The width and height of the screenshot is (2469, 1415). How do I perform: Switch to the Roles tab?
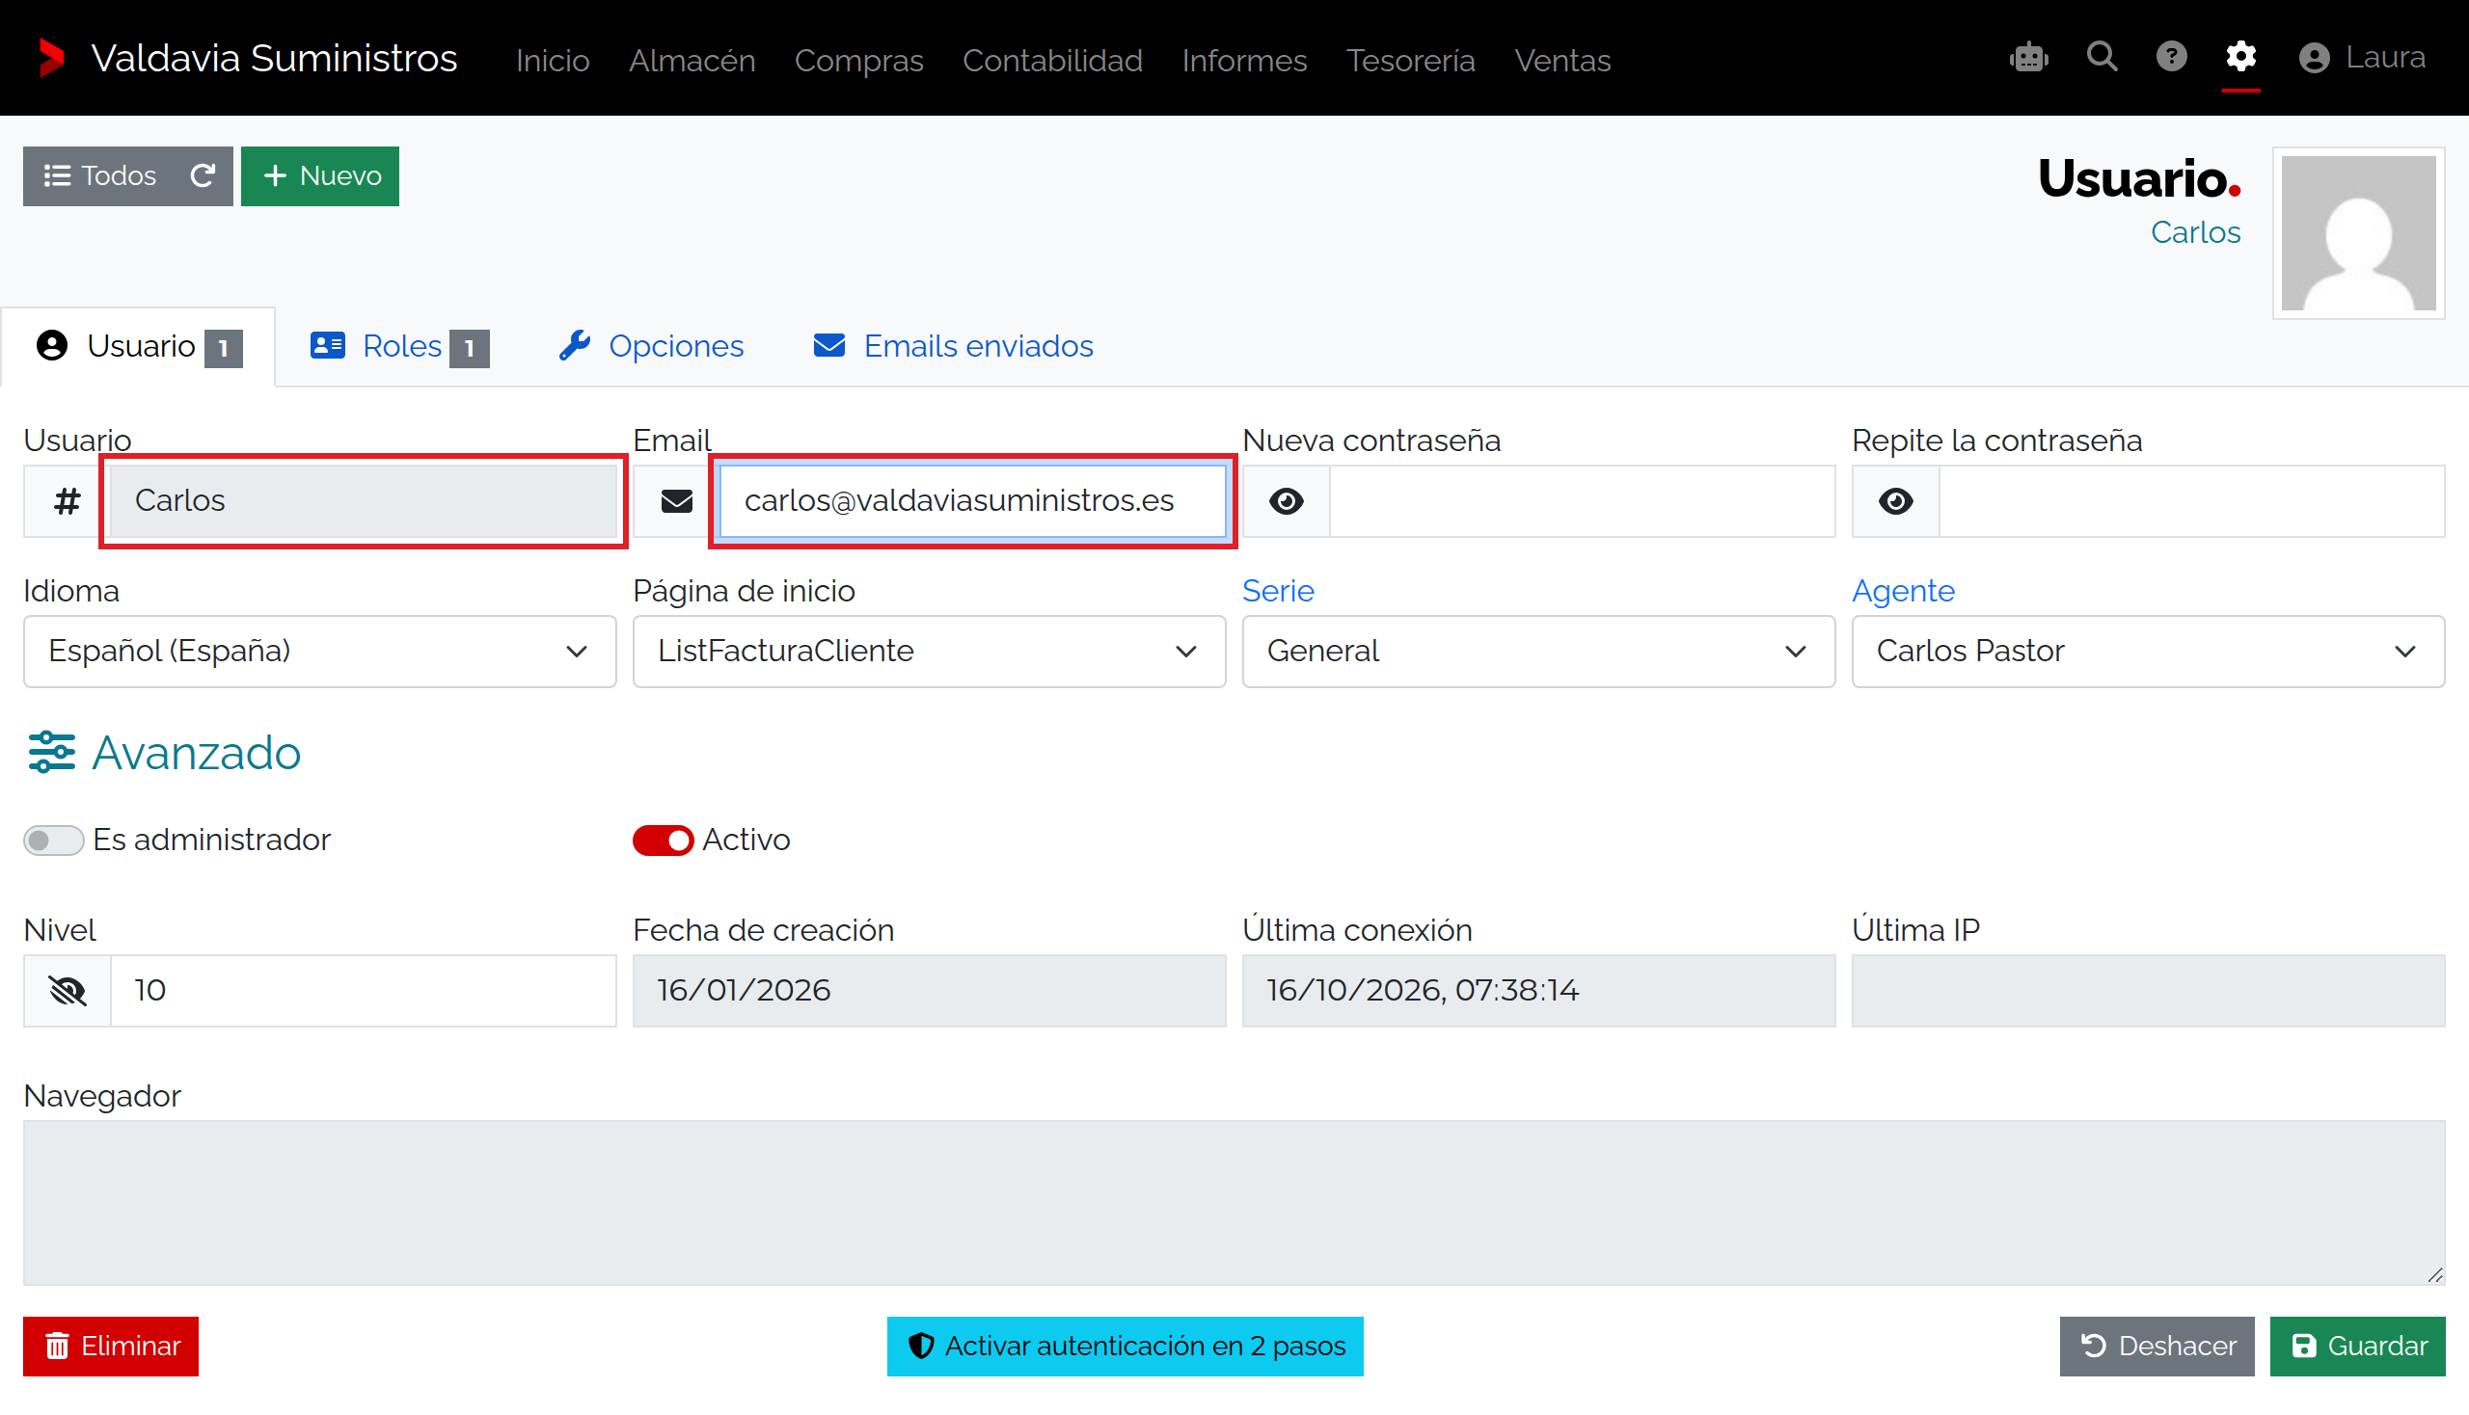point(399,347)
